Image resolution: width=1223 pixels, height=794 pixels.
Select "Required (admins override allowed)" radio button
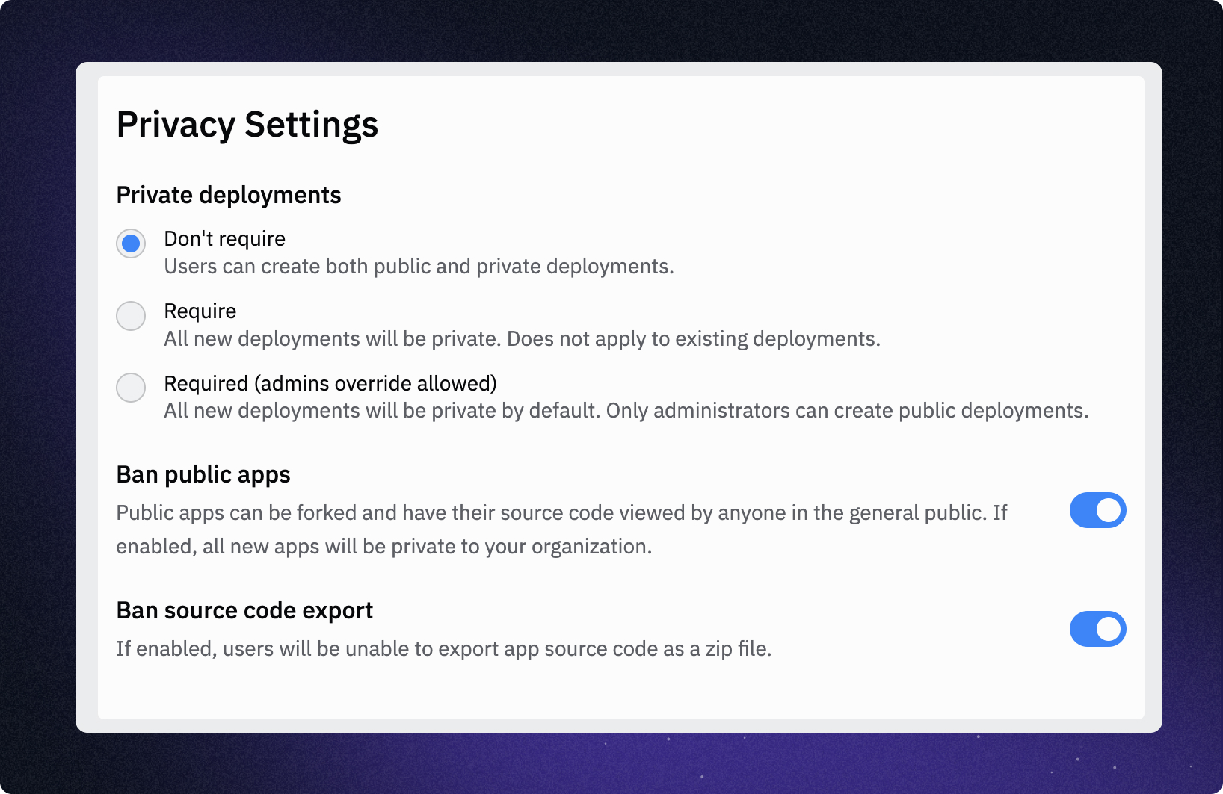pyautogui.click(x=131, y=388)
